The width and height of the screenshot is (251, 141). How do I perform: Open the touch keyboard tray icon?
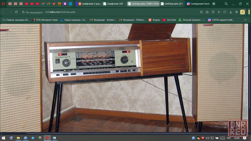[x=222, y=138]
